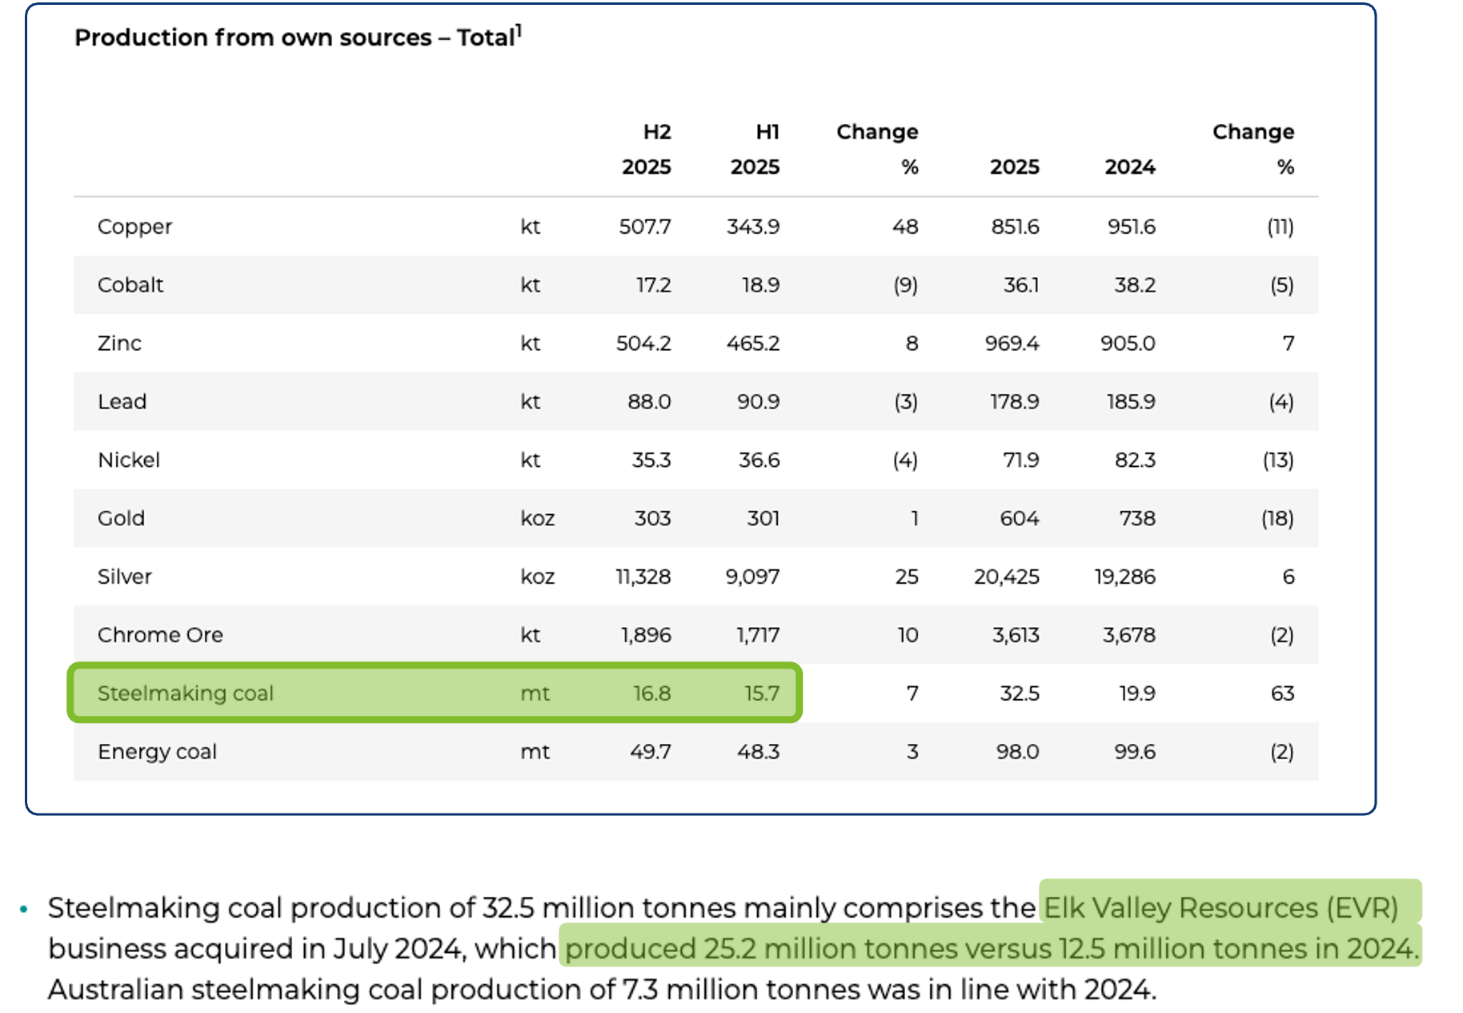
Task: Click Copper 2024 value 951.6
Action: (x=1132, y=227)
